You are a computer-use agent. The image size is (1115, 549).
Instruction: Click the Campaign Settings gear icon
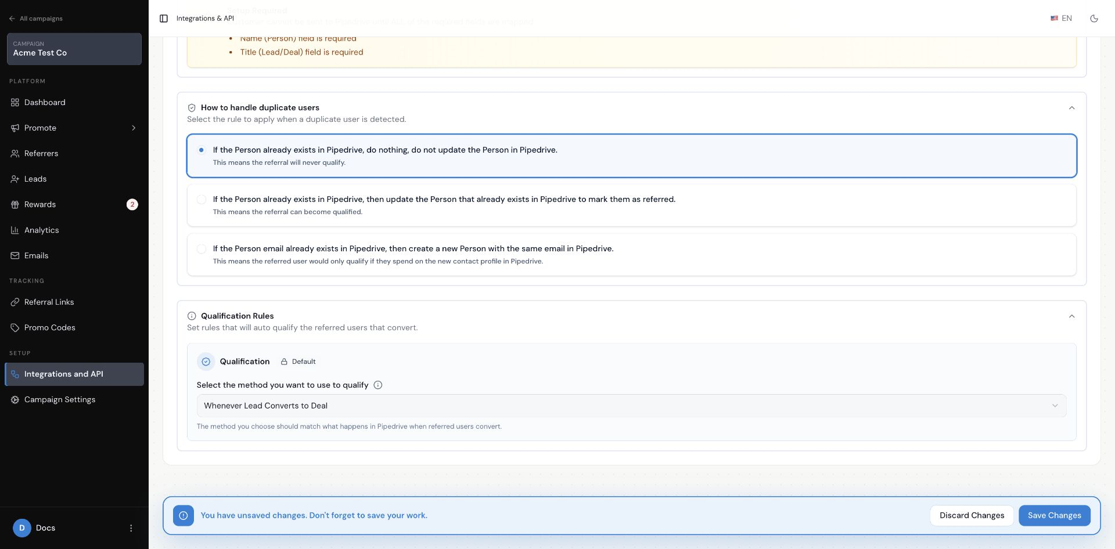[x=15, y=400]
